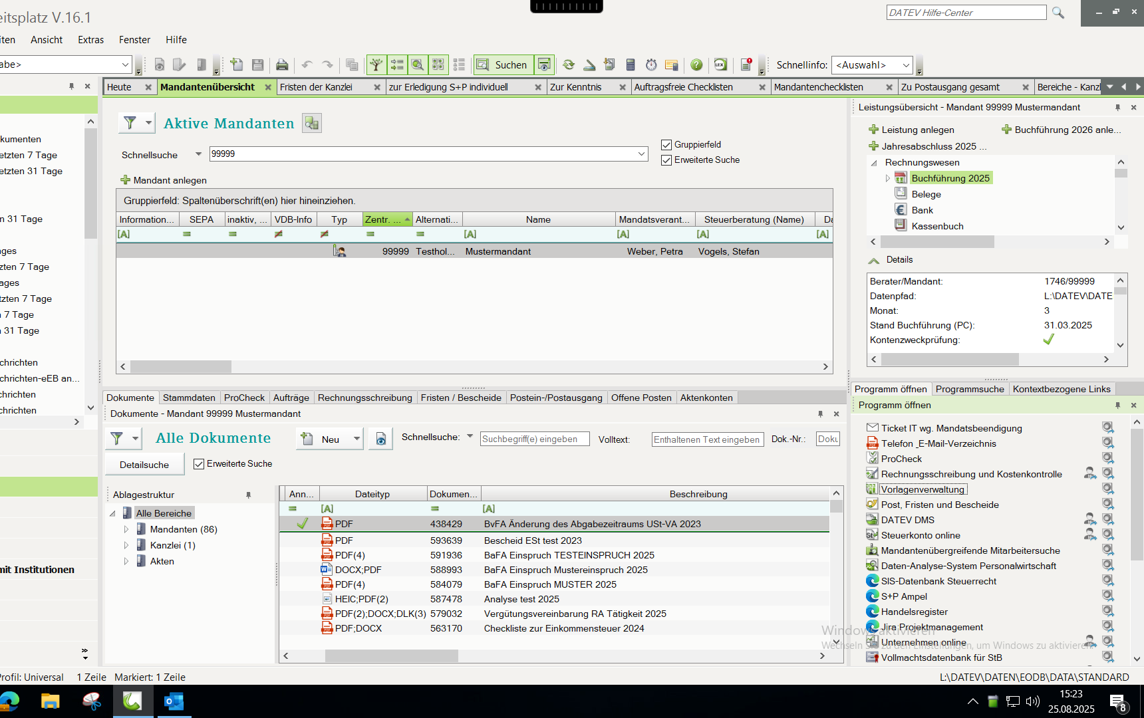
Task: Expand Buchführung 2025 in Rechnungswesen tree
Action: [887, 178]
